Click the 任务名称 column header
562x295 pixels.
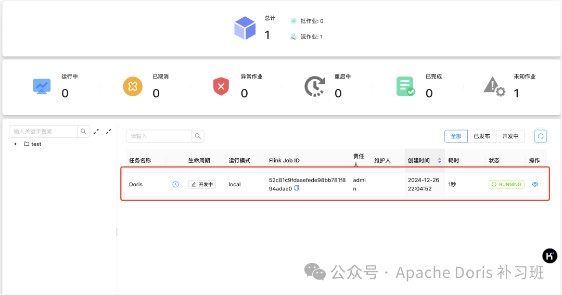tap(140, 161)
